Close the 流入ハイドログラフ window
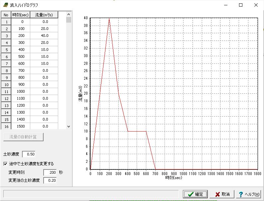The image size is (264, 201). click(x=256, y=5)
